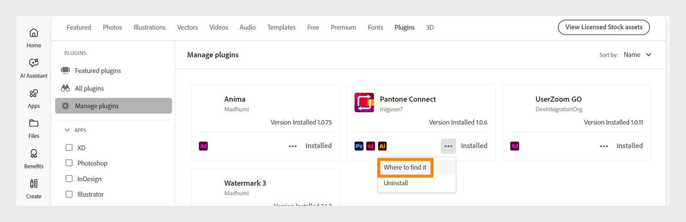
Task: Click Version Installed 1.0.6 text
Action: click(x=458, y=122)
